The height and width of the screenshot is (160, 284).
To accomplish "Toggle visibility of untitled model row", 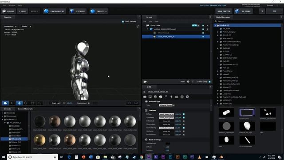I will 203,29.
